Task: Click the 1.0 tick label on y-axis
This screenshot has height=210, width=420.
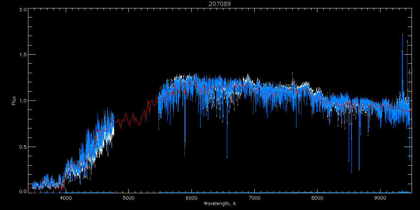Action: [23, 101]
